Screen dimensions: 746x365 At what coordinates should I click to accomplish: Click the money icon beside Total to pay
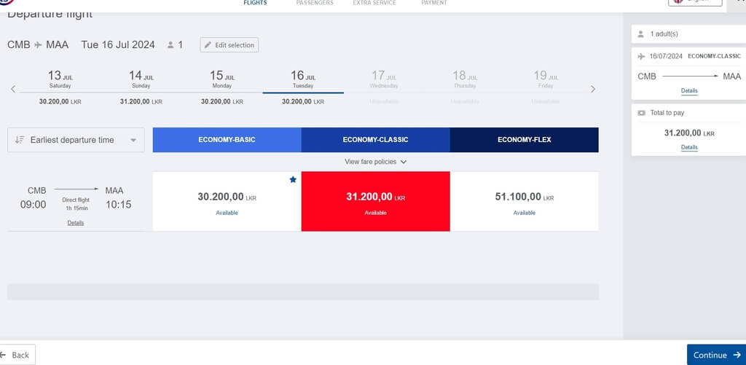(x=641, y=113)
